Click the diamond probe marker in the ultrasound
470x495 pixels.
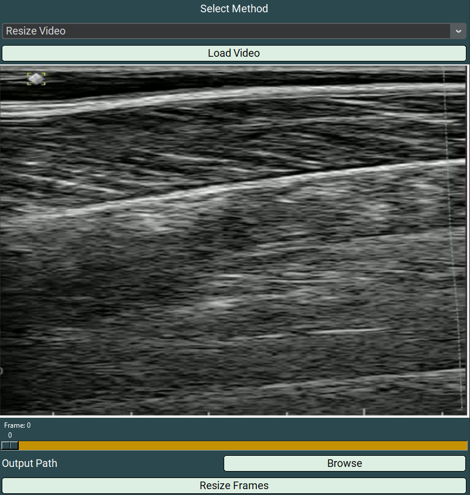pos(36,78)
